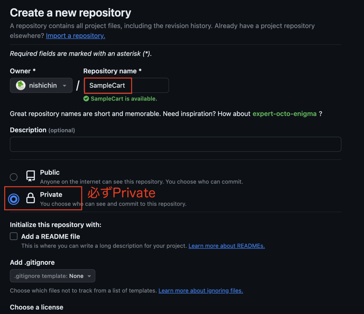Click the Private lock icon

[30, 199]
